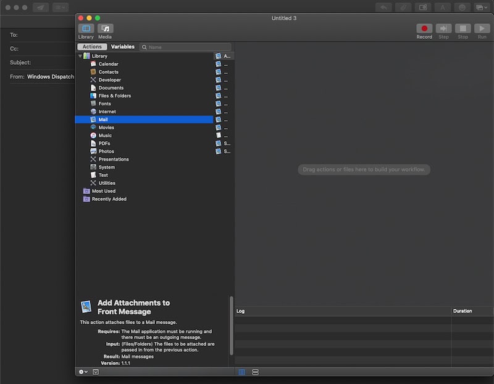Select the Movies category
This screenshot has width=494, height=384.
(x=144, y=128)
